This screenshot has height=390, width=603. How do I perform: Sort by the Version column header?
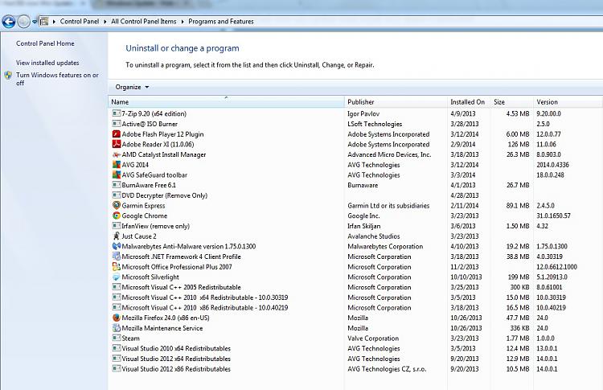[x=568, y=102]
